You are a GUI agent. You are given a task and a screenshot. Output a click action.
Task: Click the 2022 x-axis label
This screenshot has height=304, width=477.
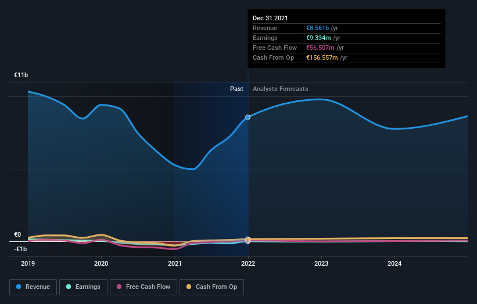click(x=248, y=263)
